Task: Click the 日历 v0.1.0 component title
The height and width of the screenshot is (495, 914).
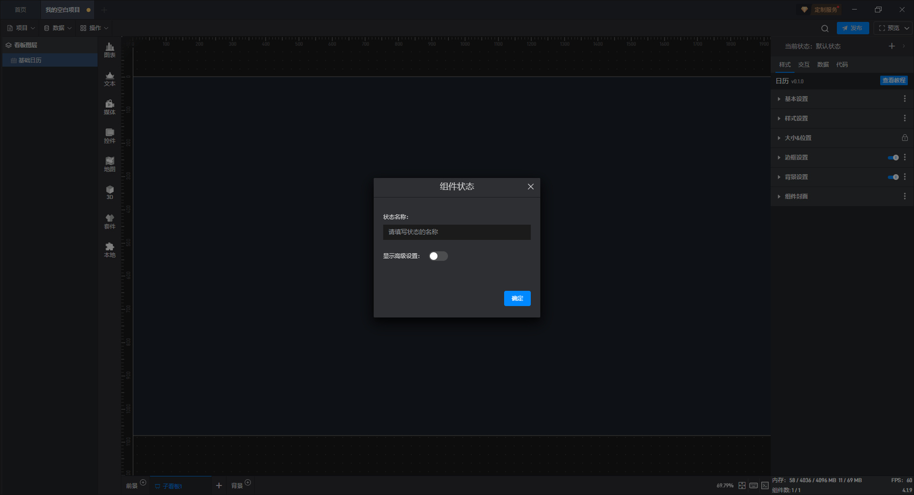Action: pos(790,81)
